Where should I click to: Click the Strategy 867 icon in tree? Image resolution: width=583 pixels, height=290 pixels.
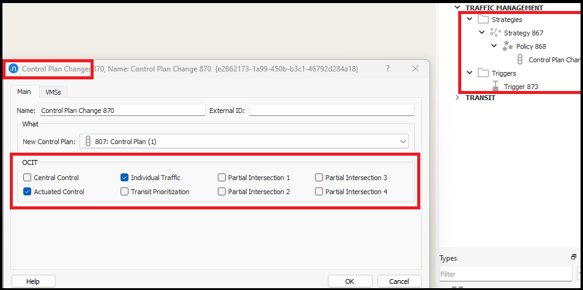coord(496,33)
